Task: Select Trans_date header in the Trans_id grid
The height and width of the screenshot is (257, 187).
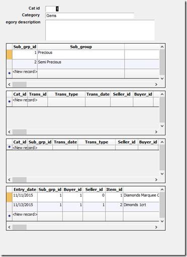Action: point(98,94)
